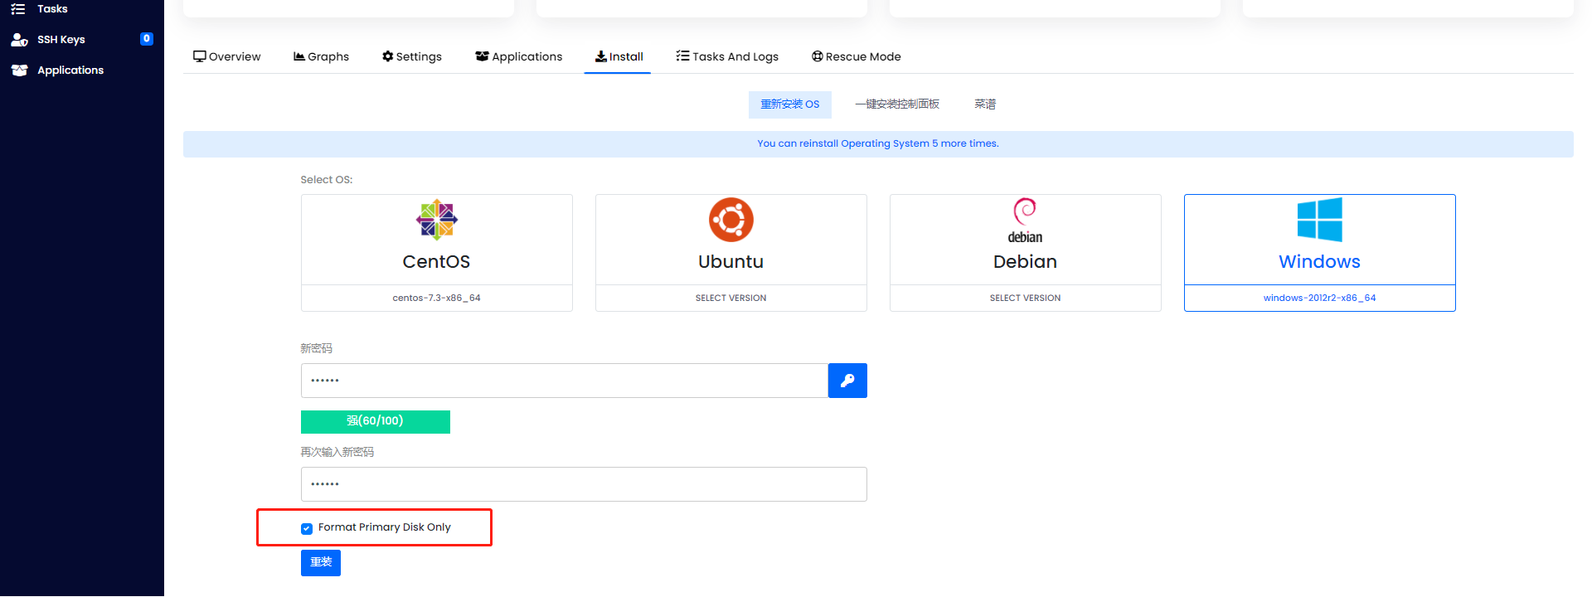The image size is (1592, 597).
Task: Open the Settings tab
Action: tap(412, 56)
